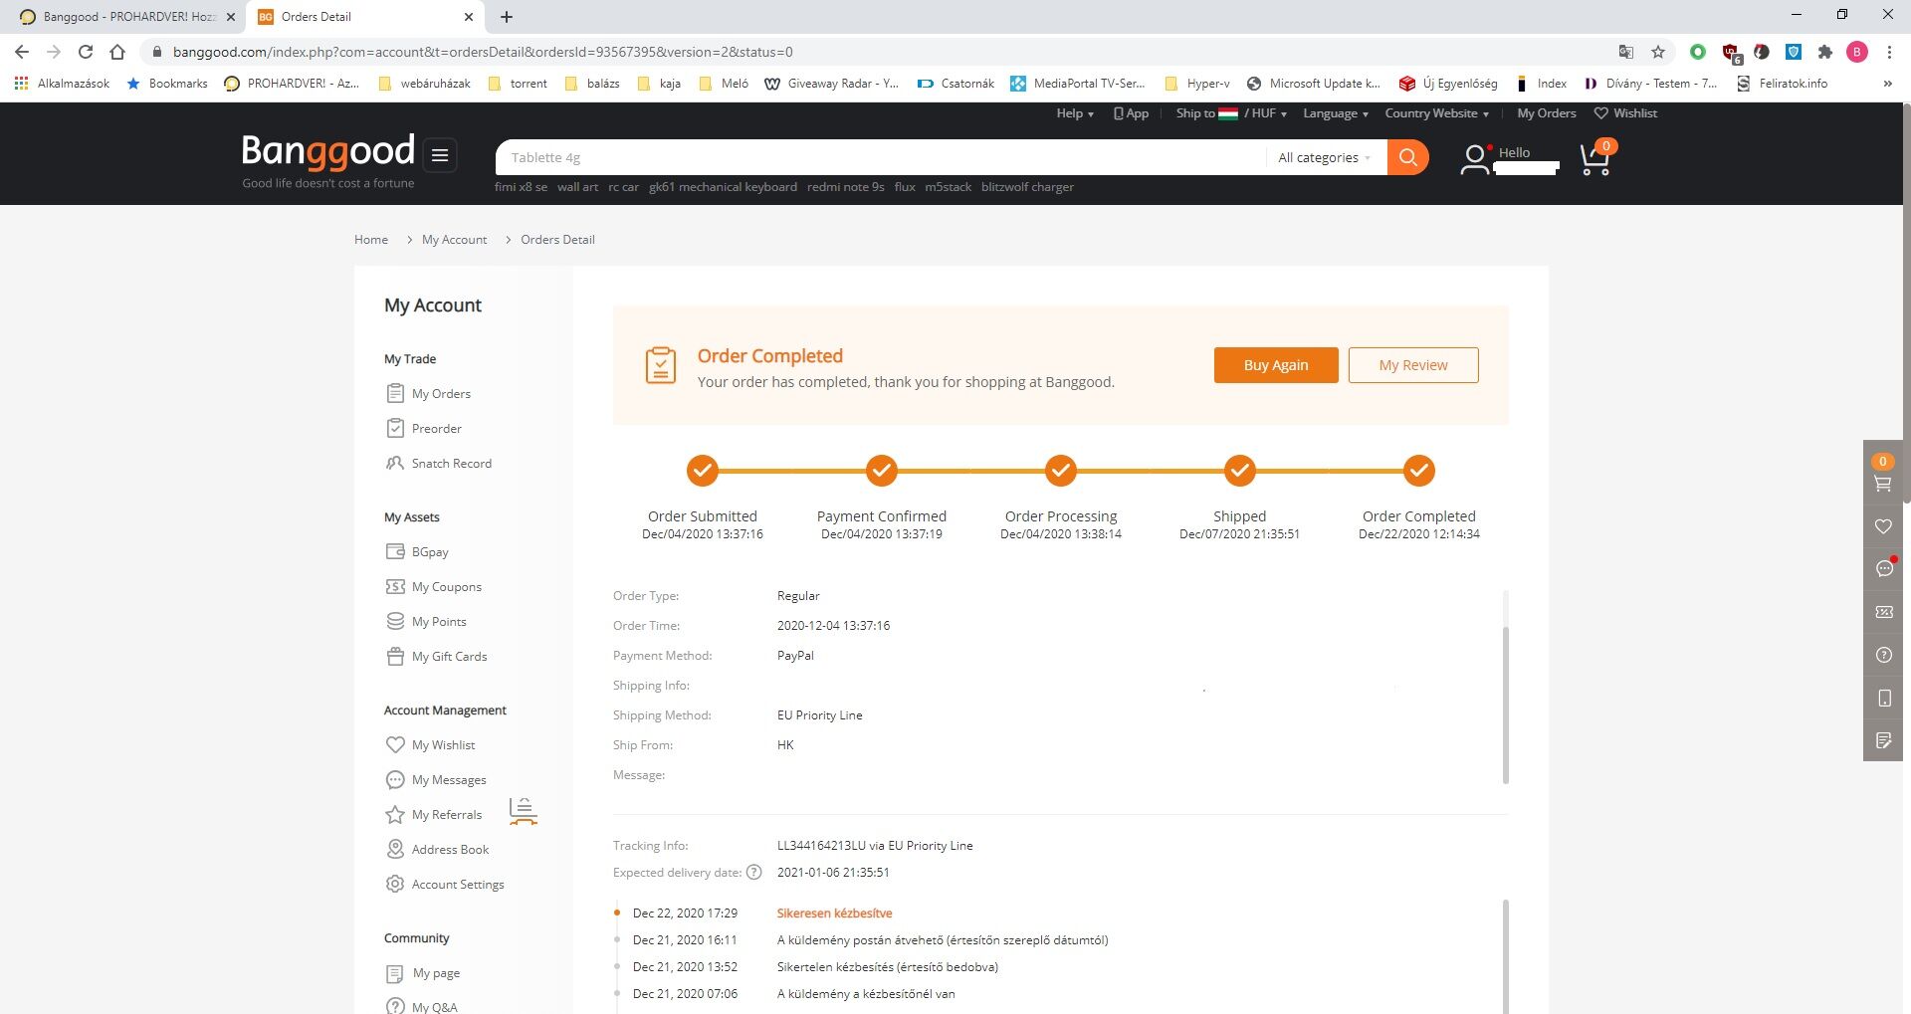The width and height of the screenshot is (1911, 1014).
Task: Click the Payment Confirmed checkmark step
Action: (x=881, y=471)
